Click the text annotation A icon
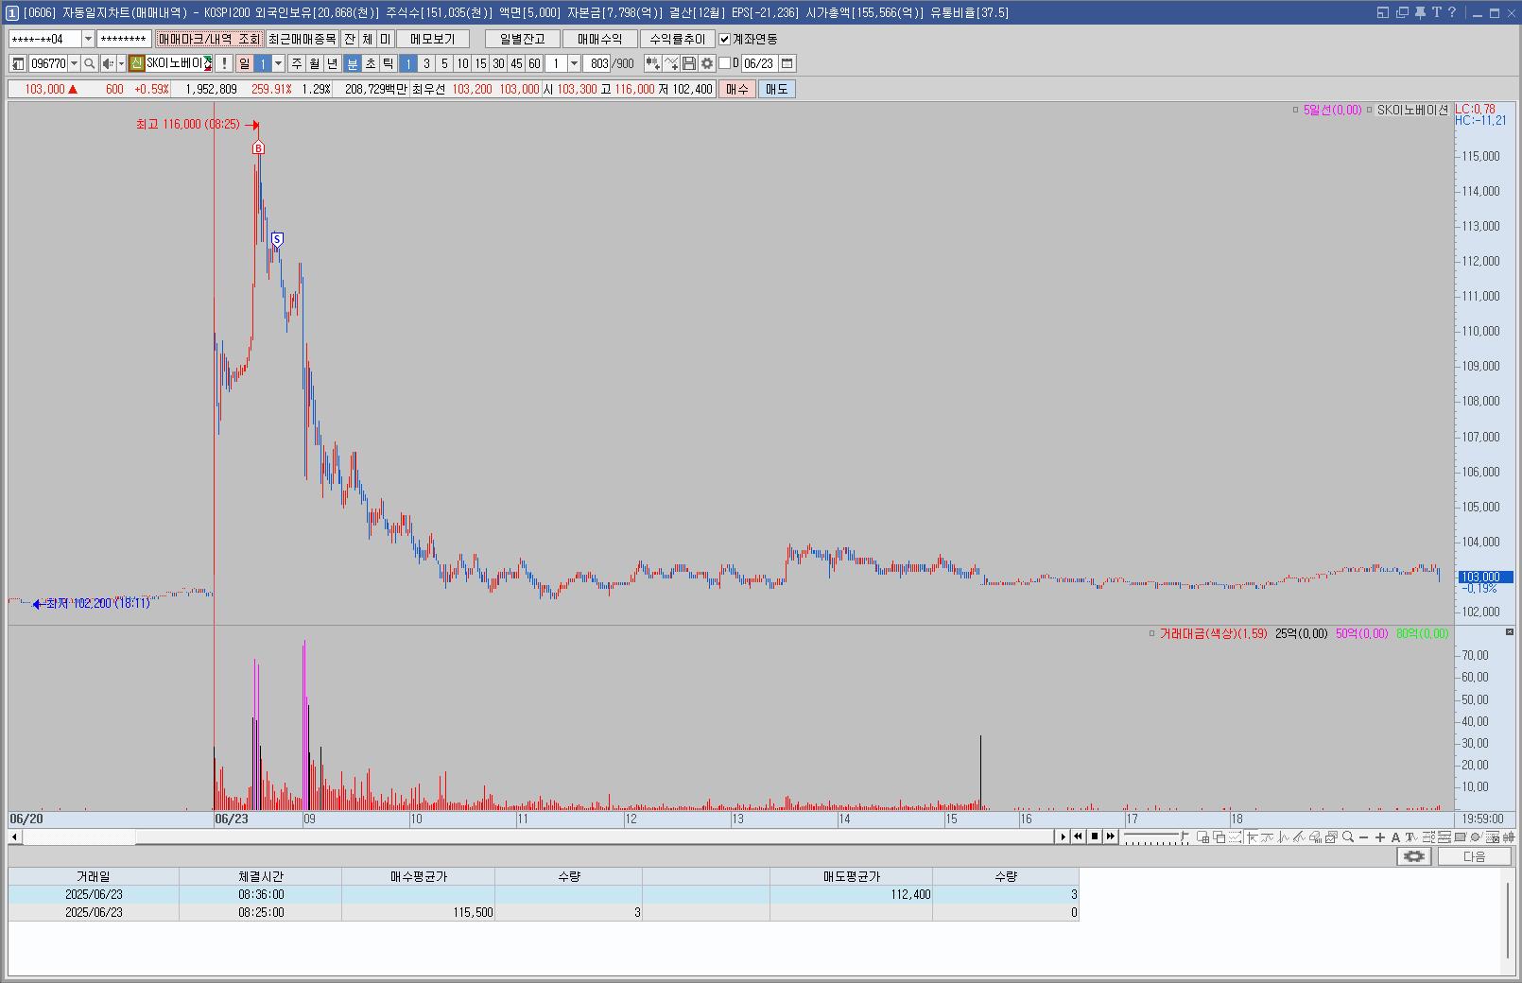Image resolution: width=1522 pixels, height=983 pixels. click(x=1395, y=836)
